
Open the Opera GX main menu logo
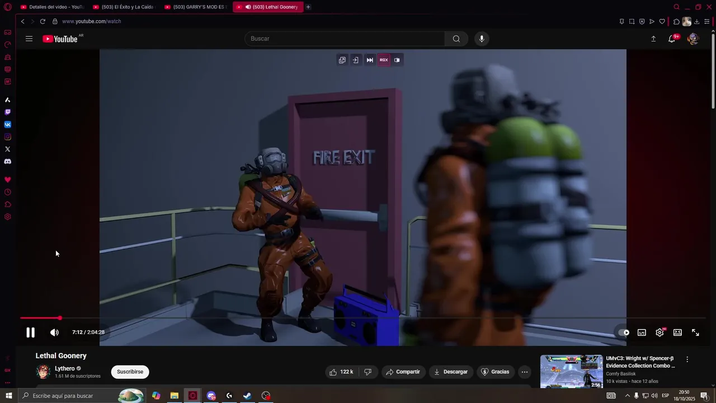click(x=8, y=7)
